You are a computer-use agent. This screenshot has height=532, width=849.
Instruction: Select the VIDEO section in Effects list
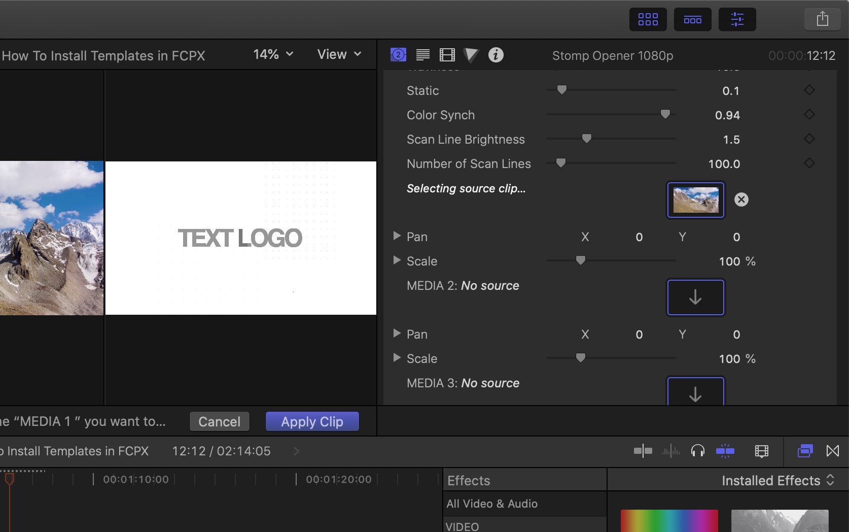pyautogui.click(x=462, y=526)
